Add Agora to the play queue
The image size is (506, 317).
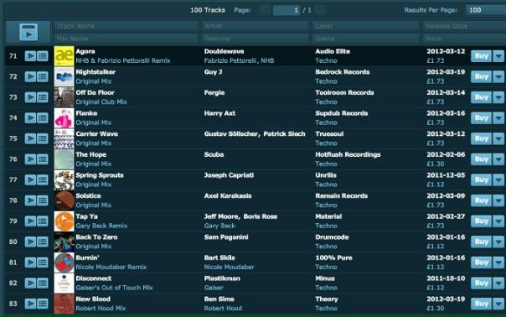pos(43,56)
